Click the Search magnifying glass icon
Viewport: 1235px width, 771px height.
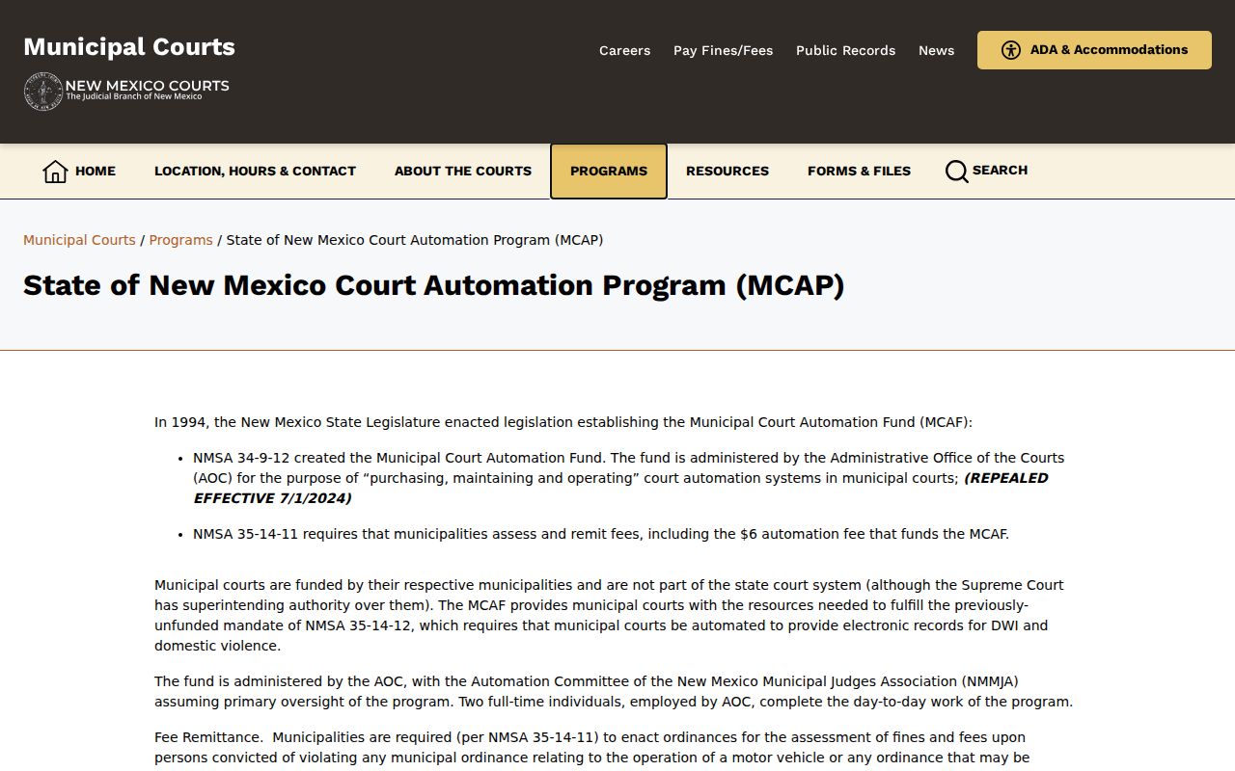(x=956, y=172)
